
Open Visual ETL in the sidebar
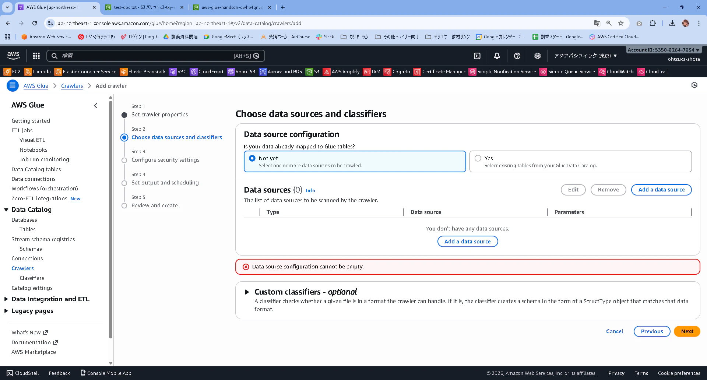(x=32, y=140)
